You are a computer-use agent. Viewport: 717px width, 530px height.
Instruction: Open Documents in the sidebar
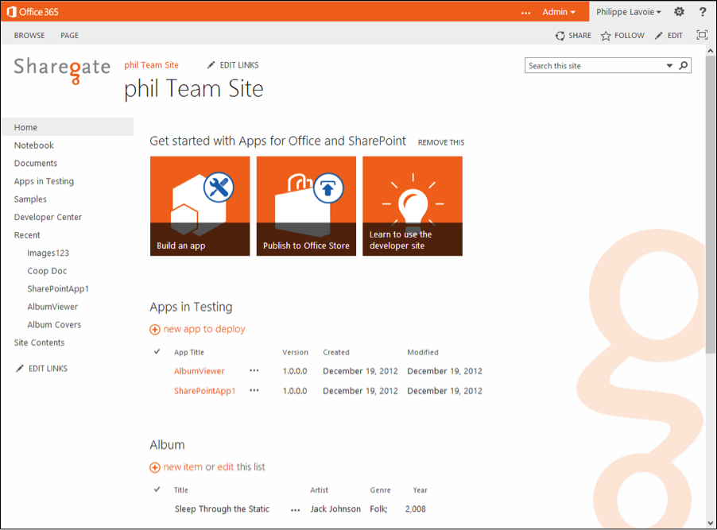click(36, 163)
